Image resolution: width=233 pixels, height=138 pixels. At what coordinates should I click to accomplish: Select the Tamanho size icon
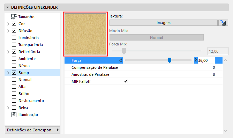click(14, 17)
